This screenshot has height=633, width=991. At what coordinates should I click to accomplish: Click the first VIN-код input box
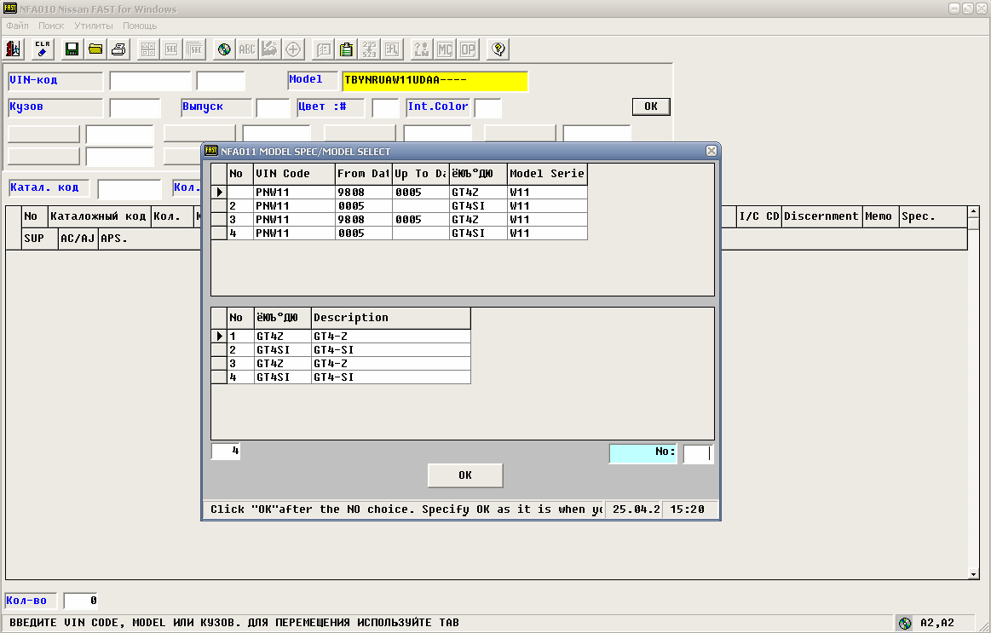pos(150,81)
